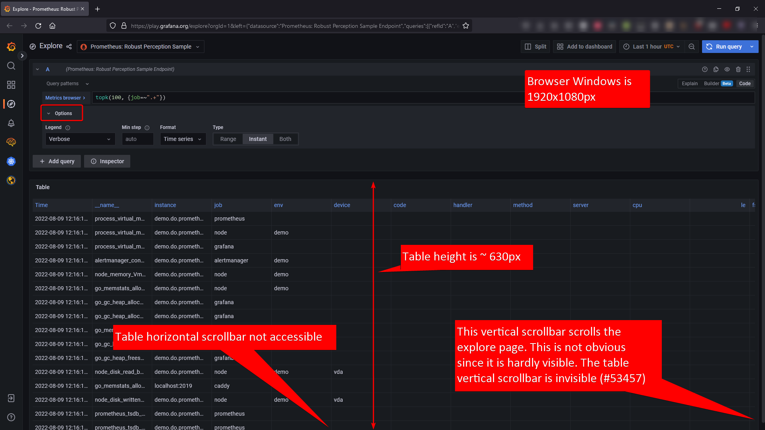
Task: Collapse the Options section
Action: pyautogui.click(x=61, y=113)
